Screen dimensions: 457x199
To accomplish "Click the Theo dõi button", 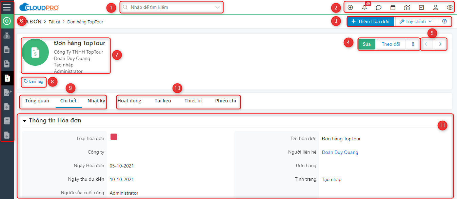I will [391, 44].
